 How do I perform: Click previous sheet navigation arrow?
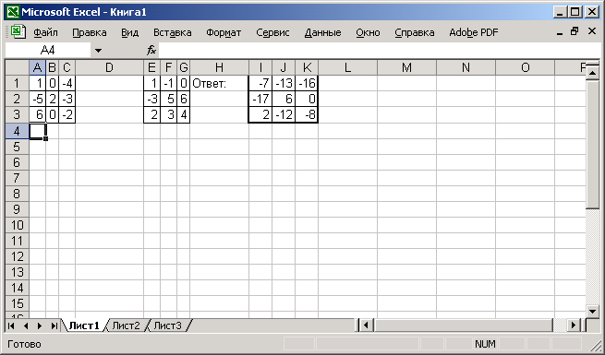26,325
